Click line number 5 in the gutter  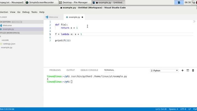(x=50, y=34)
